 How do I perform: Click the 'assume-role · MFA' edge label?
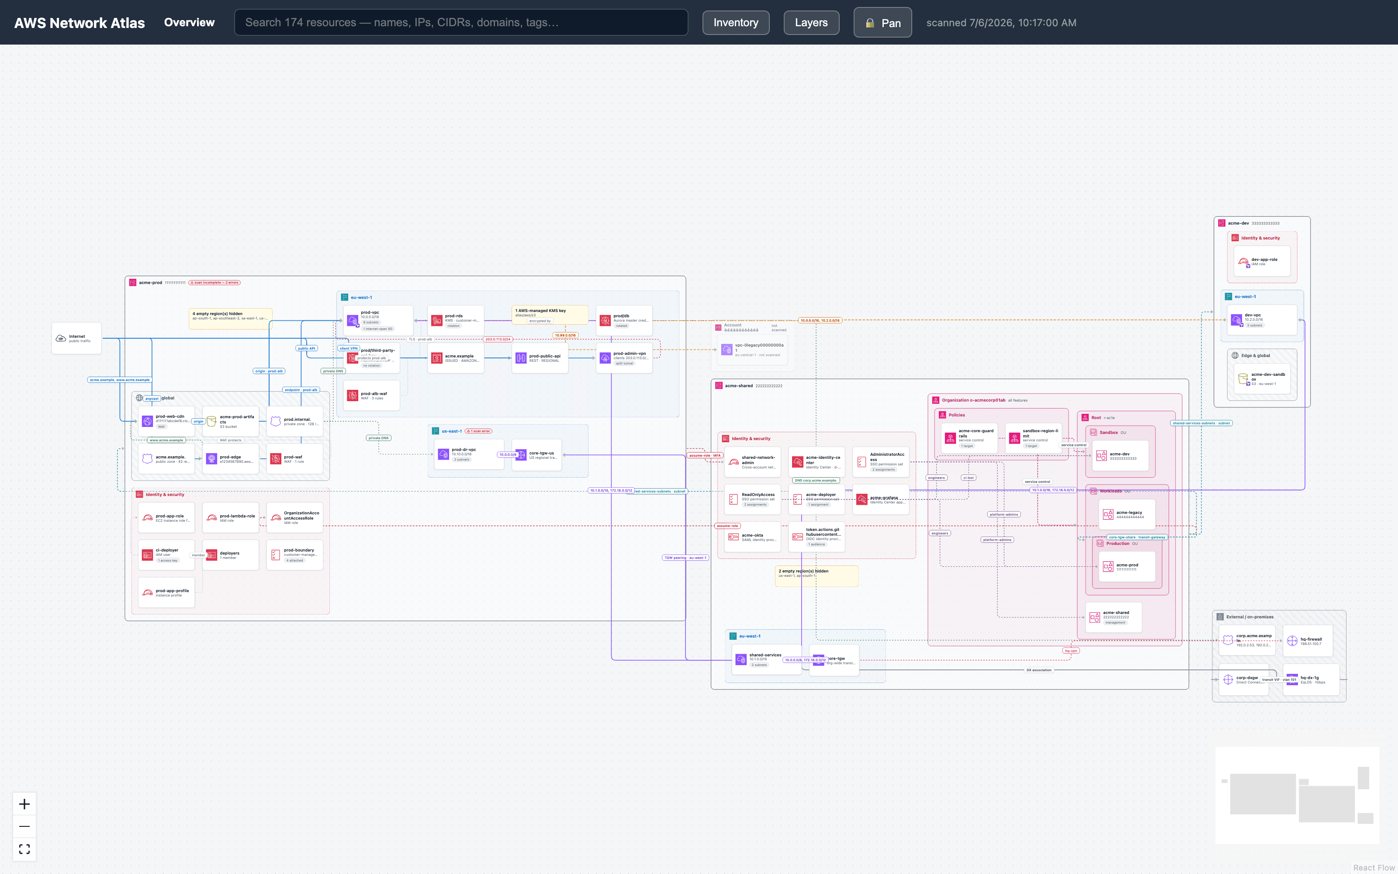[704, 455]
